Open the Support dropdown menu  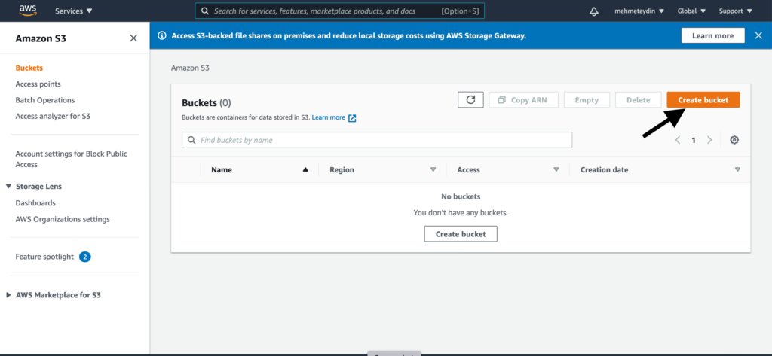[736, 11]
